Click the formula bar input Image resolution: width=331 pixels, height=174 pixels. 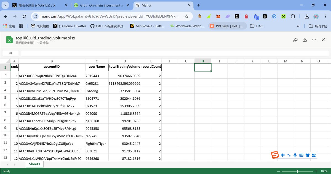(x=175, y=53)
